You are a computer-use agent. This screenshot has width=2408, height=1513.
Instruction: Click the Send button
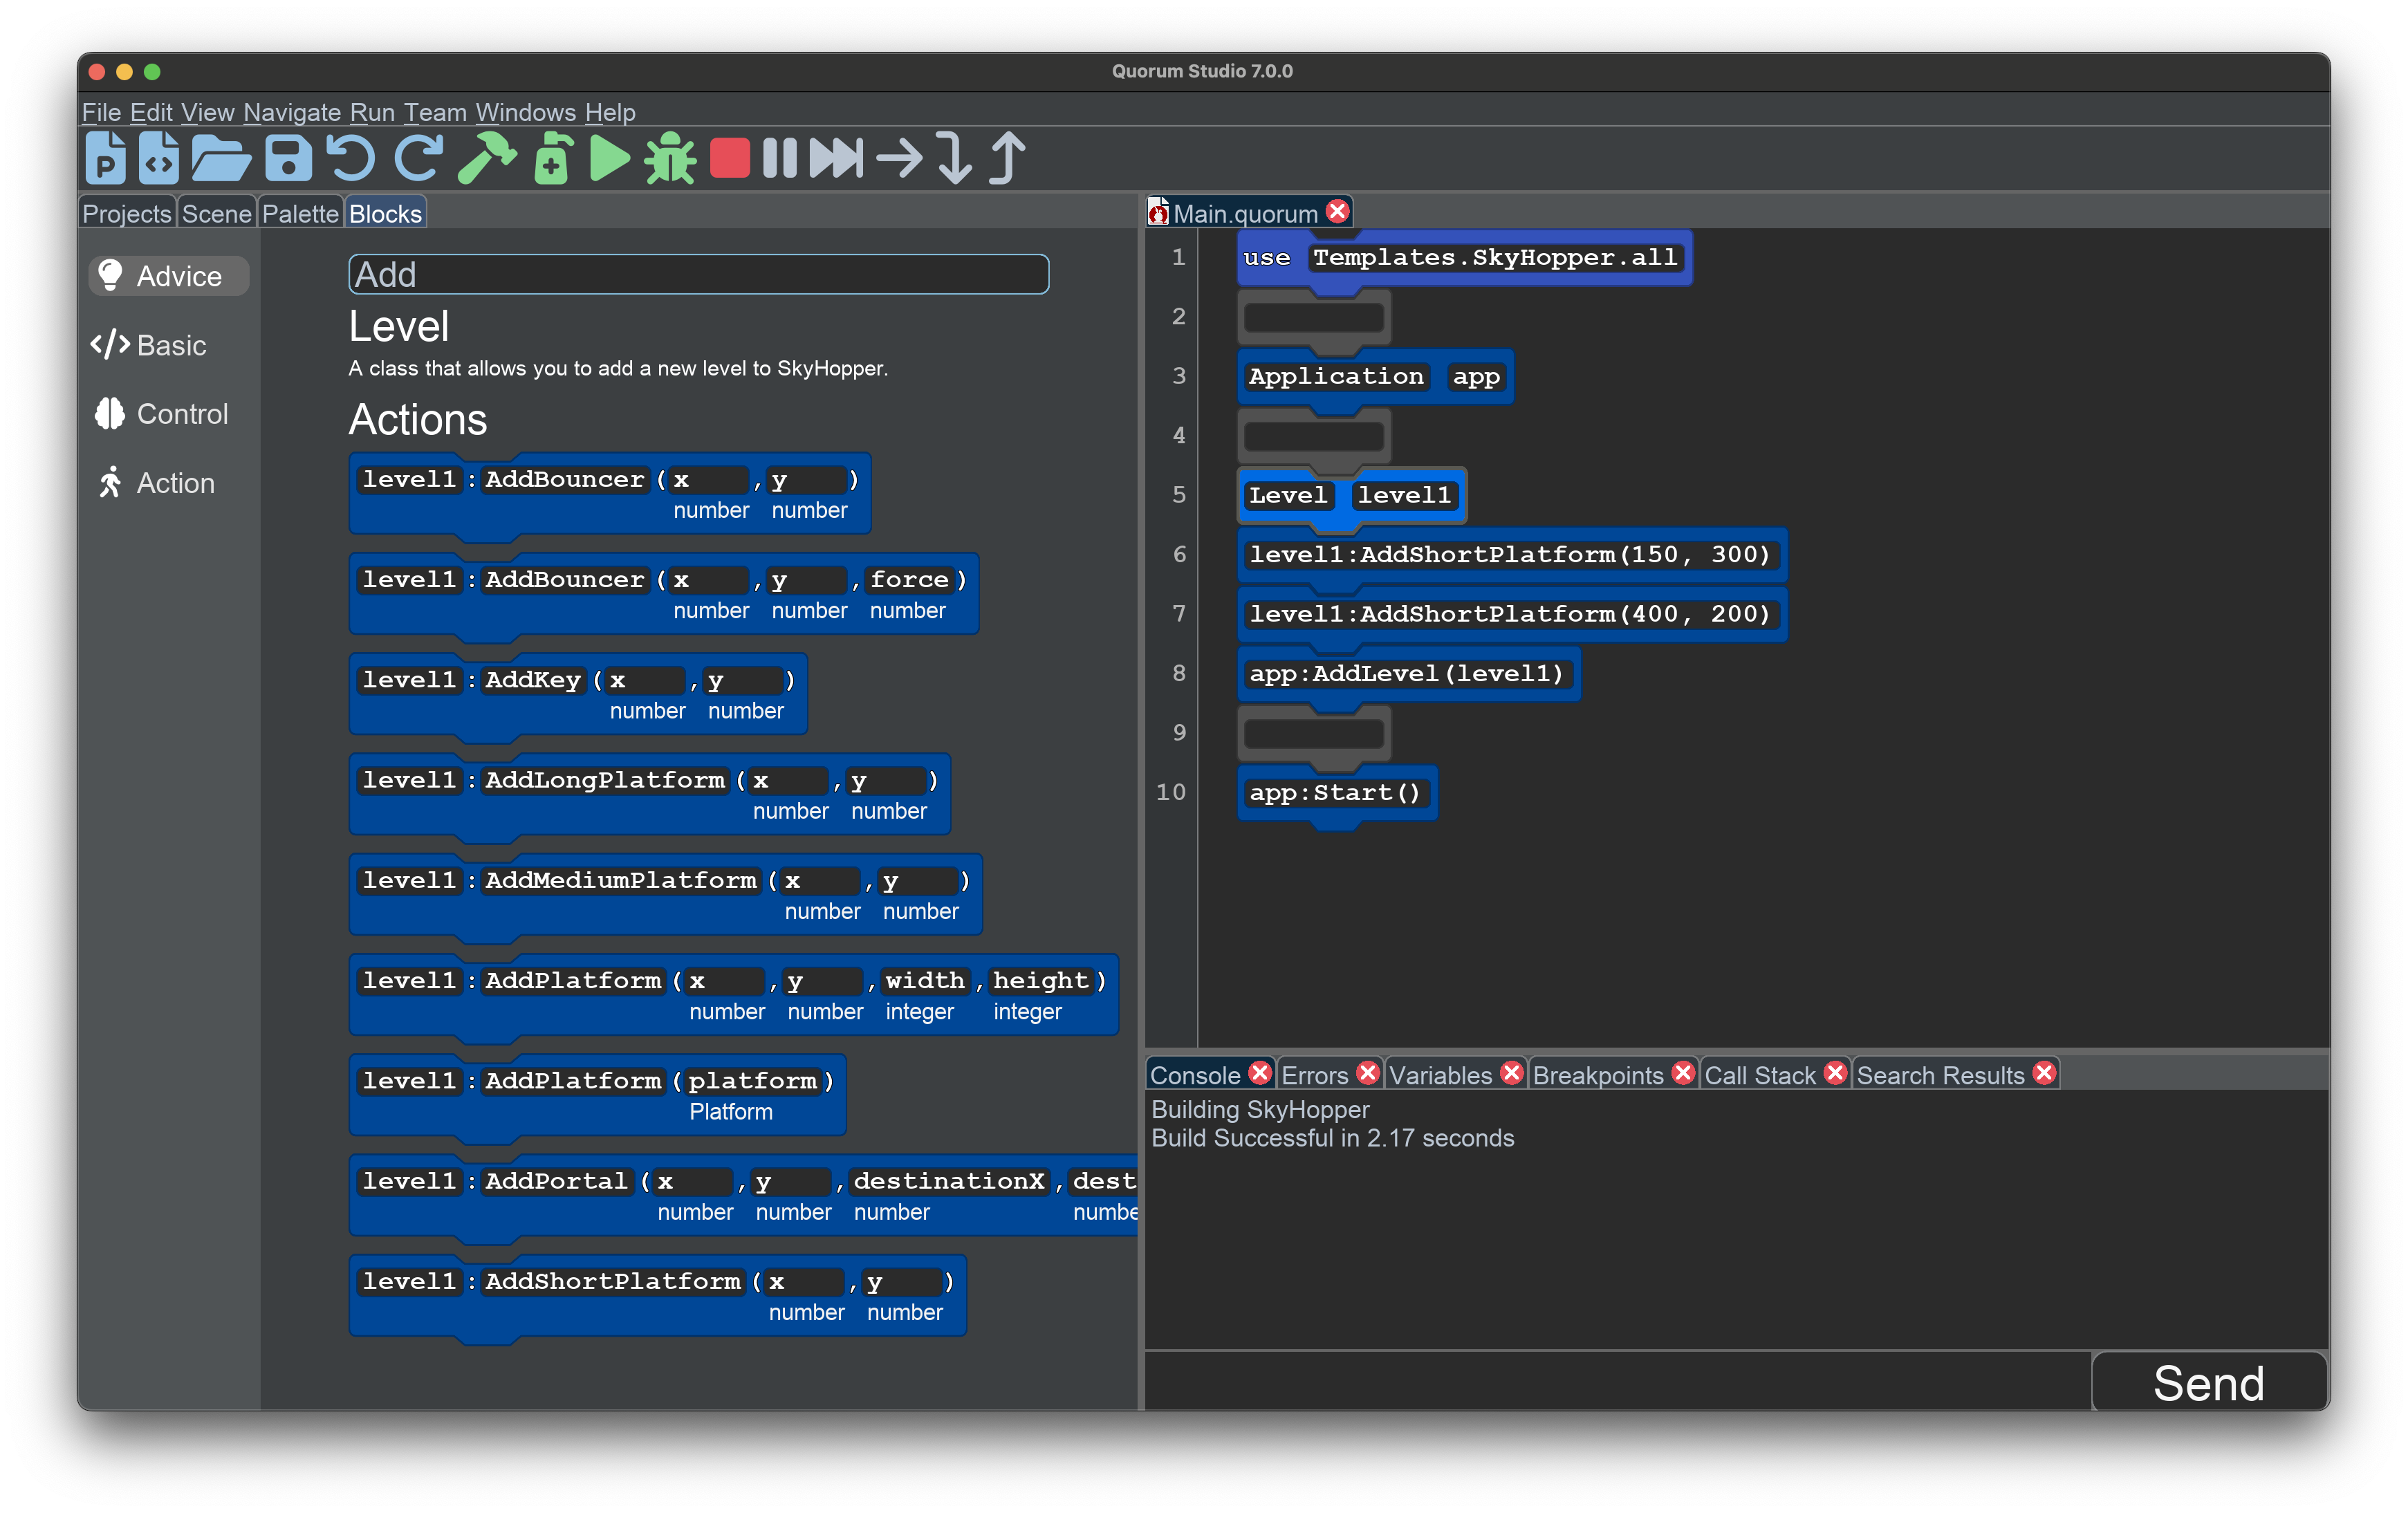(2209, 1383)
